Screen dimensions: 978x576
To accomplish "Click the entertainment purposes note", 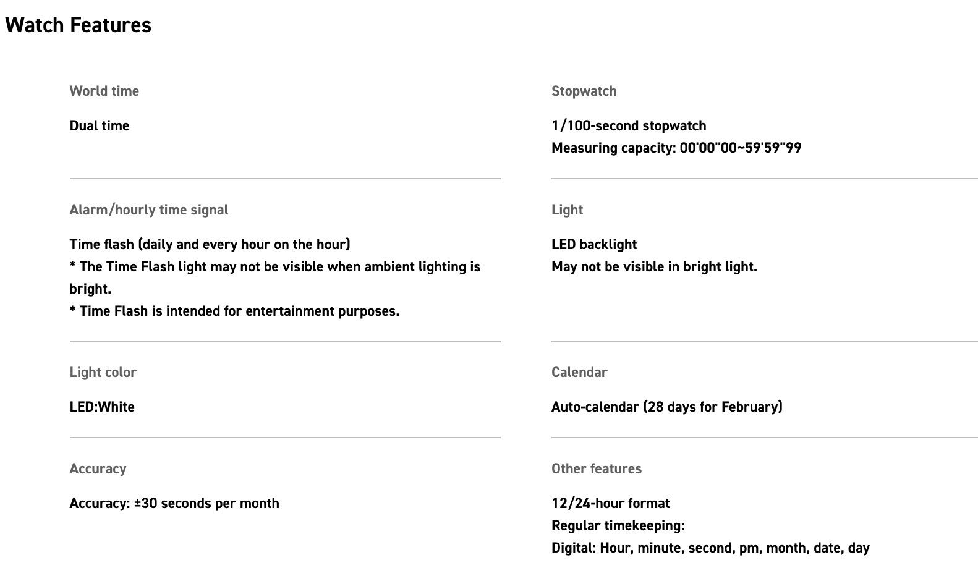I will 234,311.
